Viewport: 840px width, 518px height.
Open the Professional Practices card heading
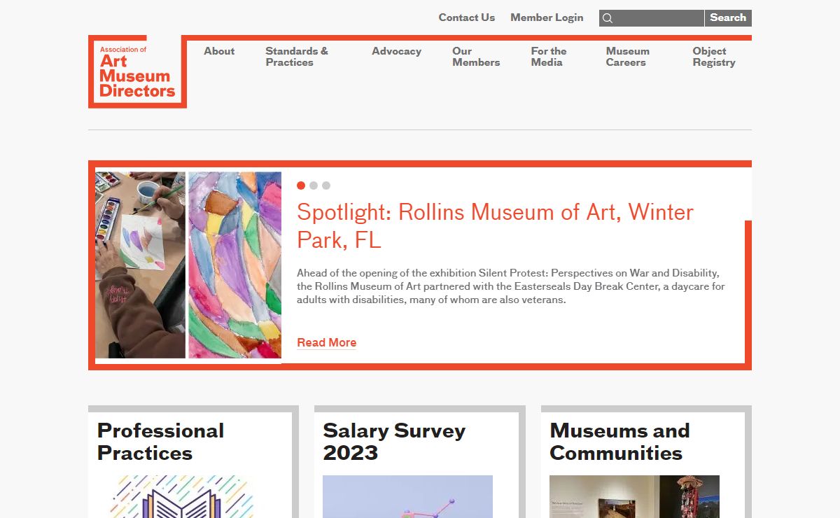[161, 442]
